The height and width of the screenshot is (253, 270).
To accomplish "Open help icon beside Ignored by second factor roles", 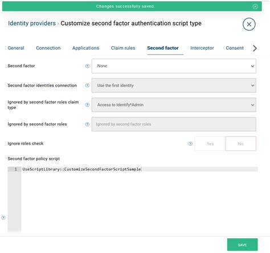I will 87,124.
